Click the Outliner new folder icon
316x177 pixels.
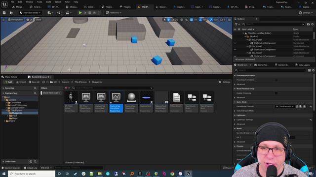click(308, 24)
